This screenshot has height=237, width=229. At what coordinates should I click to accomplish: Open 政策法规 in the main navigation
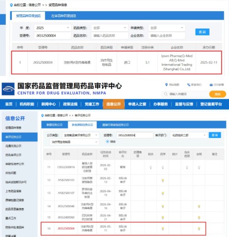pos(70,104)
